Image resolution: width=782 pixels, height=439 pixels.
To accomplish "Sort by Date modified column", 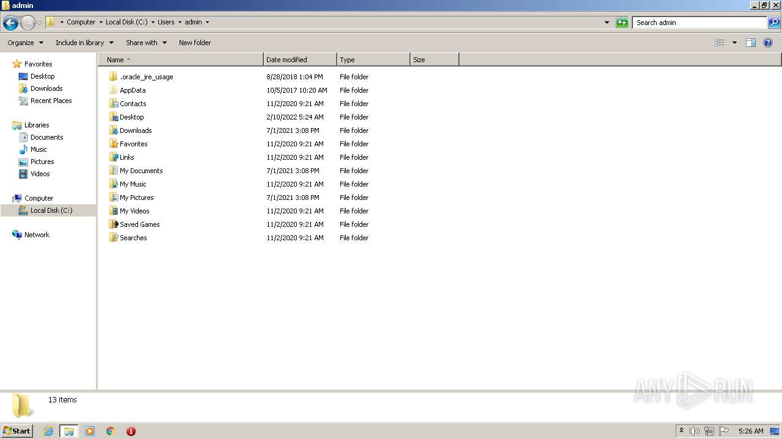I will tap(300, 60).
